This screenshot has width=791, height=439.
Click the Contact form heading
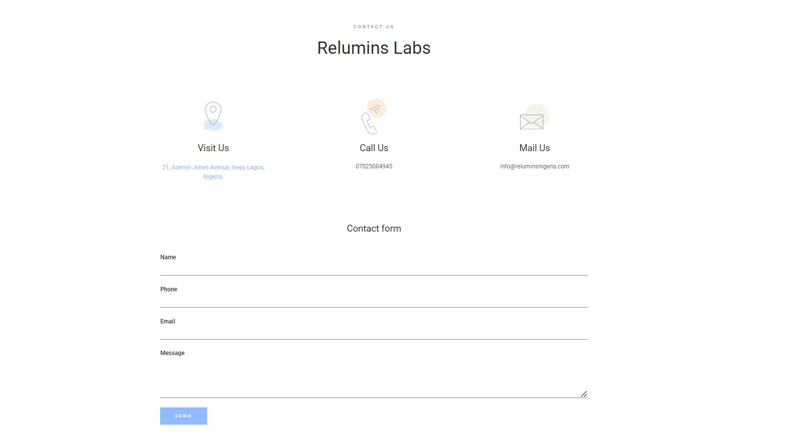point(374,229)
